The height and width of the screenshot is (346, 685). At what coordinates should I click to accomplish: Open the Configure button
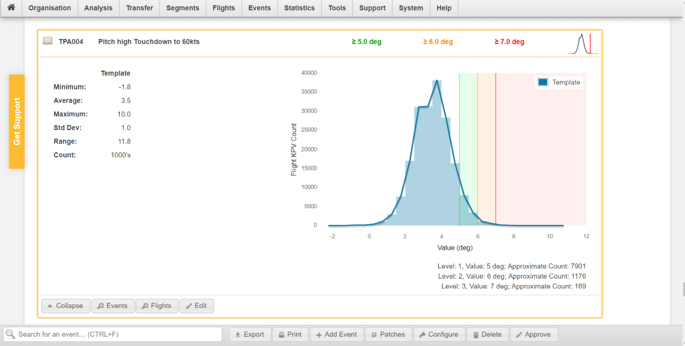[438, 335]
